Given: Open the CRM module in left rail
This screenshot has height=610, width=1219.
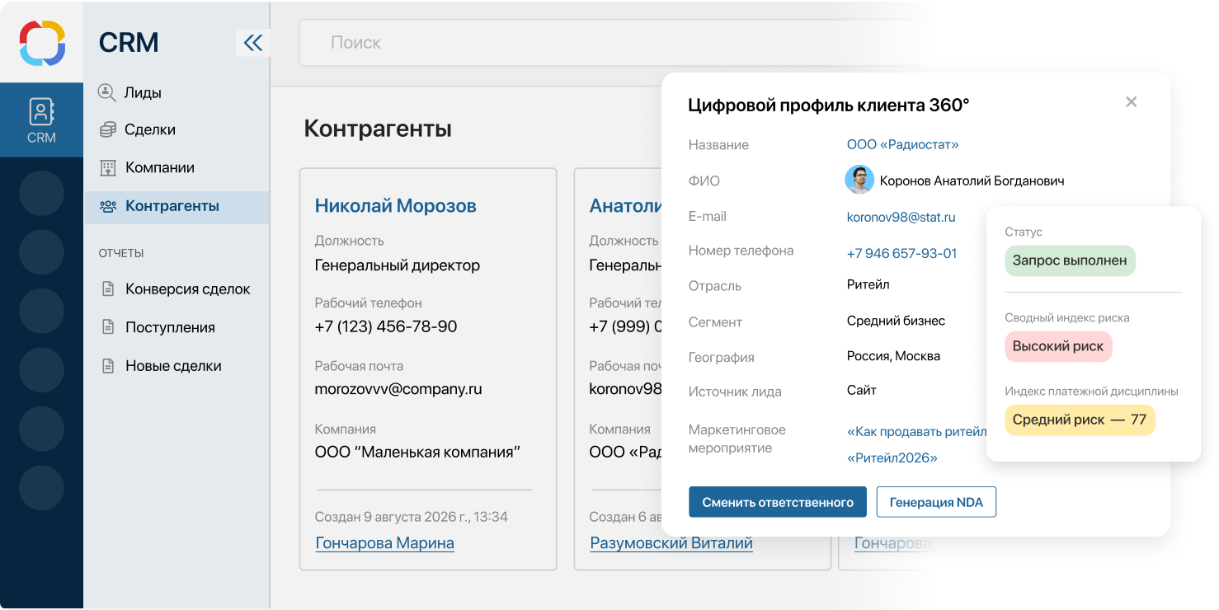Looking at the screenshot, I should click(41, 120).
